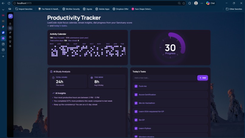This screenshot has width=245, height=138.
Task: Uncheck the Me do Hackathon task
Action: click(x=136, y=103)
